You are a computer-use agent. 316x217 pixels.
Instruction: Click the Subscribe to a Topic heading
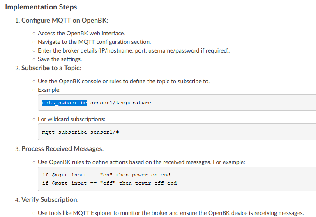tap(51, 68)
